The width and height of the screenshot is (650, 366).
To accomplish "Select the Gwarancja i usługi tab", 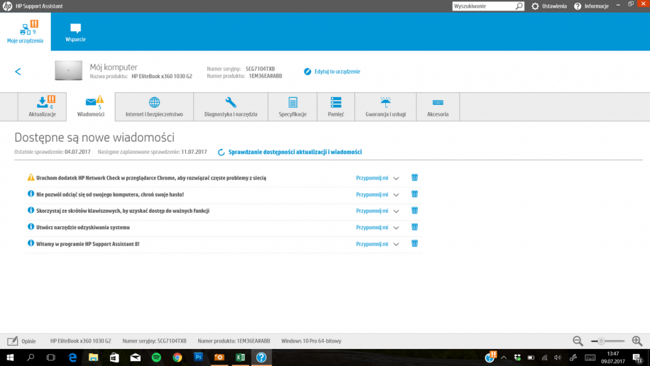I will [385, 107].
